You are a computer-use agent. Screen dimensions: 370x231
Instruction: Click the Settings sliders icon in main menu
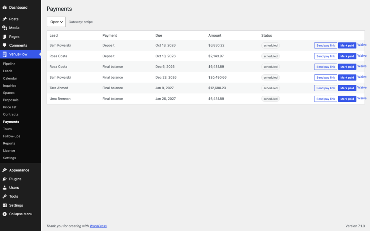(x=4, y=205)
